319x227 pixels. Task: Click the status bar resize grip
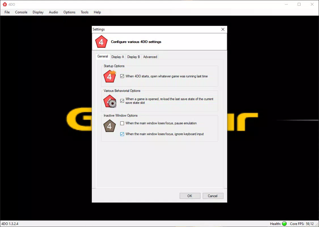pyautogui.click(x=317, y=224)
